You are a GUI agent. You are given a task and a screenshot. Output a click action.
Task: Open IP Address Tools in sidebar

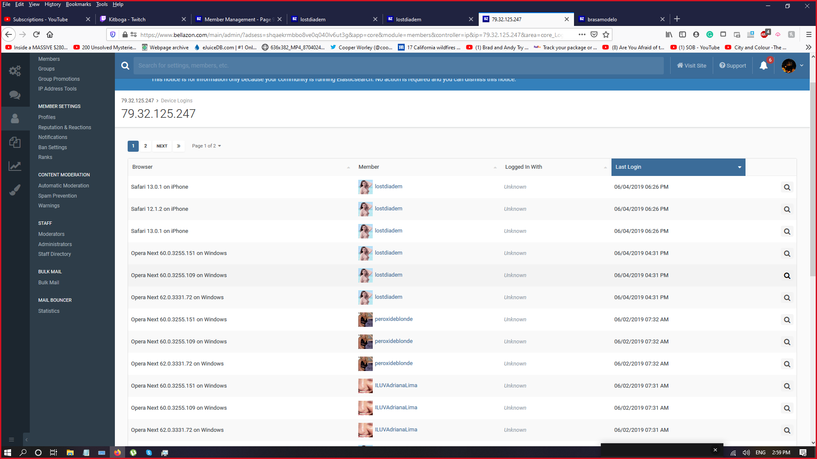(57, 89)
